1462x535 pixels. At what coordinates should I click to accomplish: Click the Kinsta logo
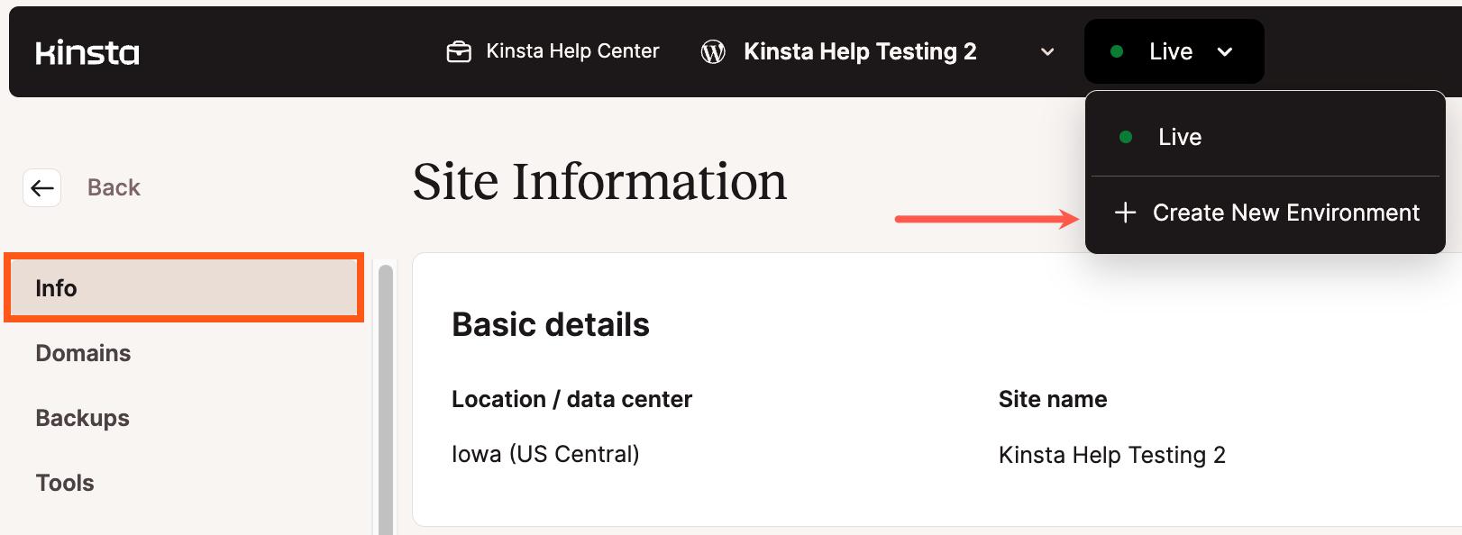(x=87, y=51)
